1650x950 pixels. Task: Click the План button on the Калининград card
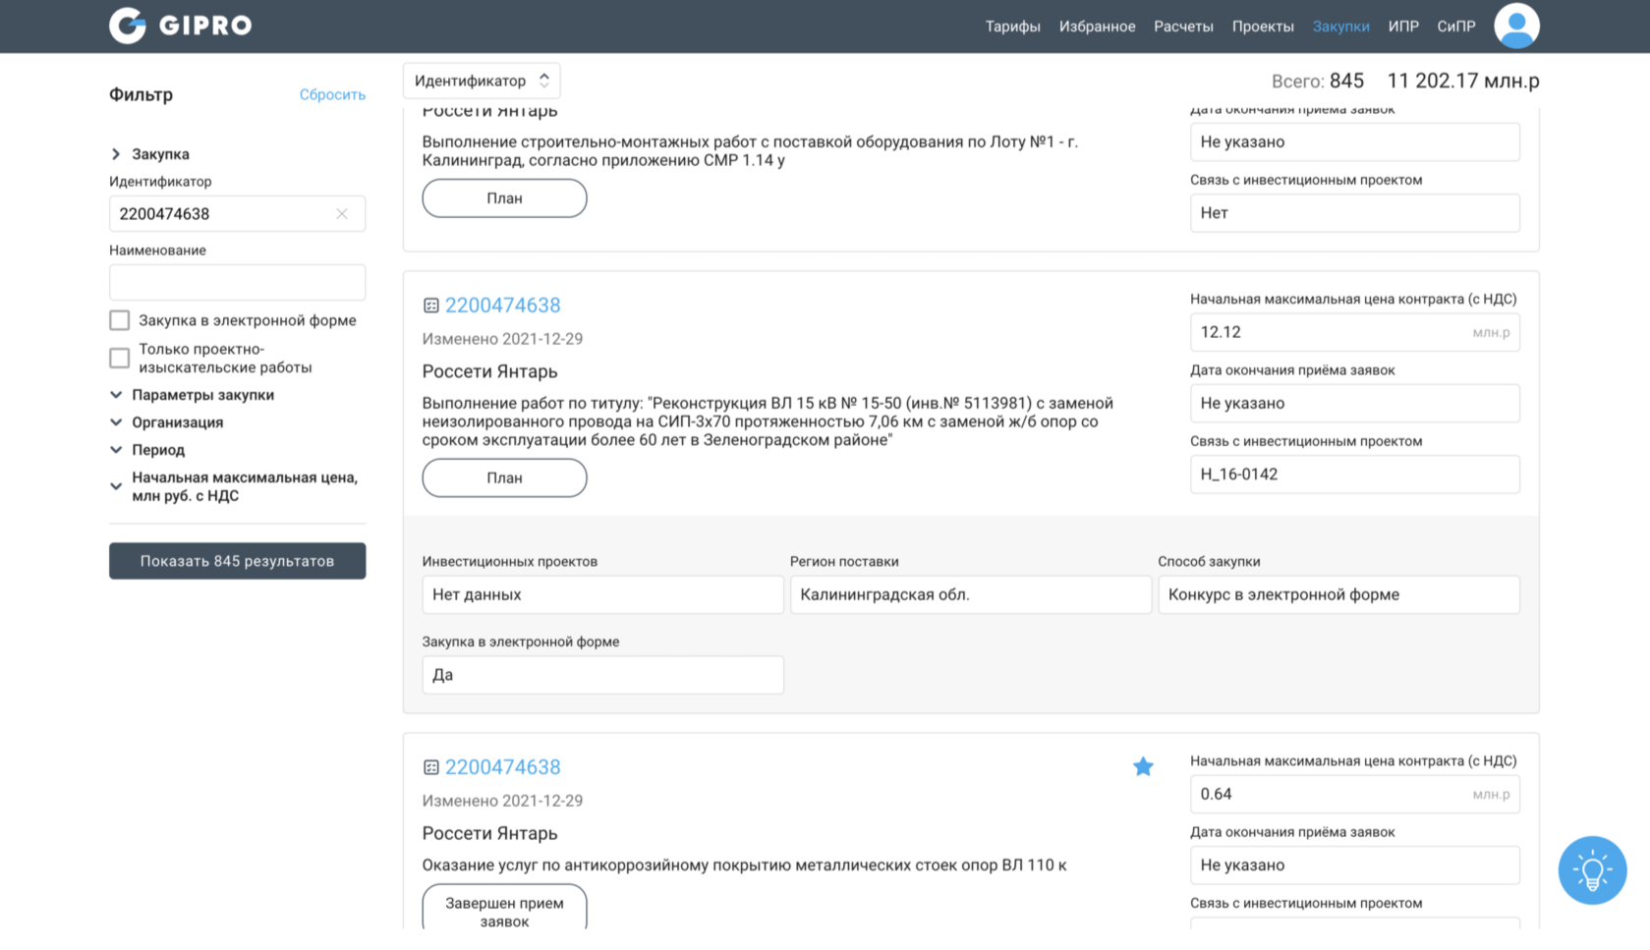pos(504,198)
